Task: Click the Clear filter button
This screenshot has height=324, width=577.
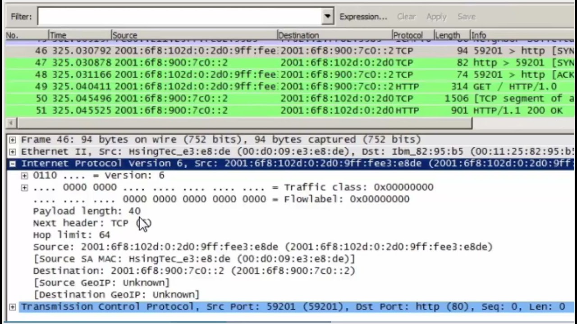Action: pyautogui.click(x=406, y=17)
